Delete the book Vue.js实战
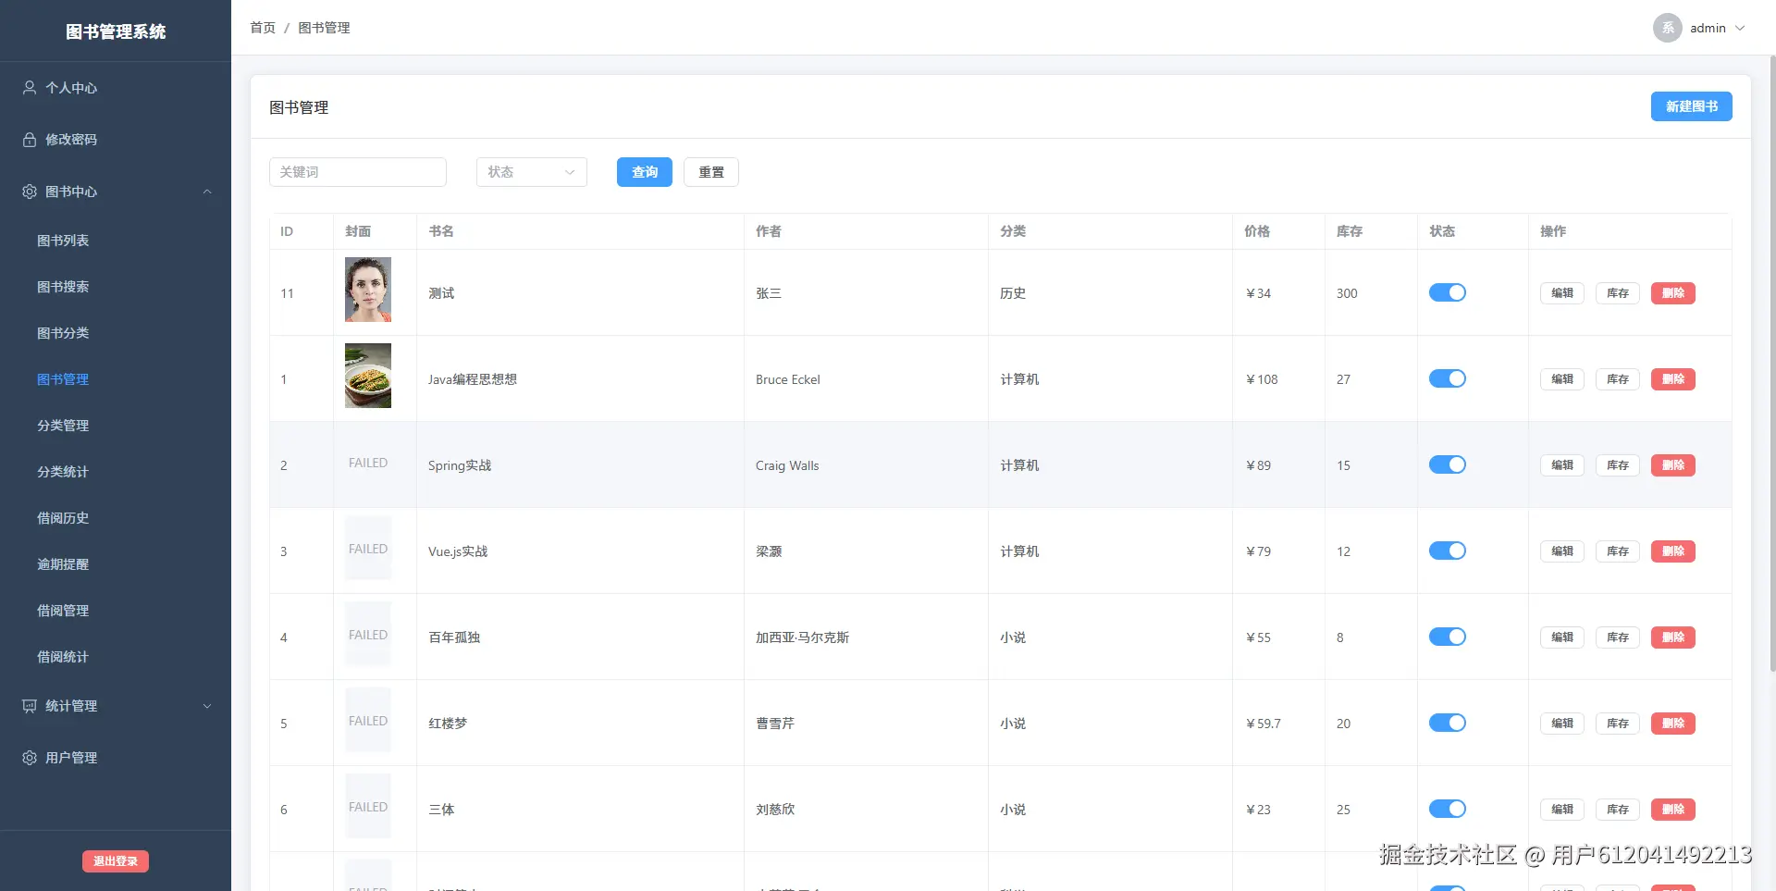 (x=1673, y=551)
